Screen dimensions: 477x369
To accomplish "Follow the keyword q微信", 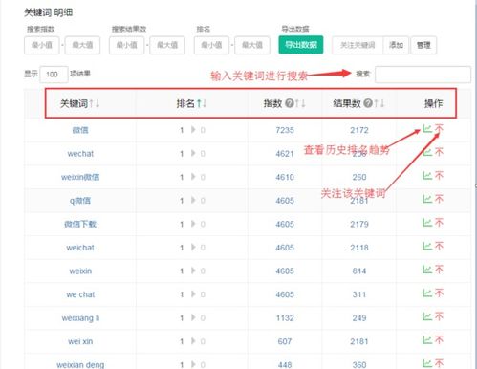I will point(439,199).
